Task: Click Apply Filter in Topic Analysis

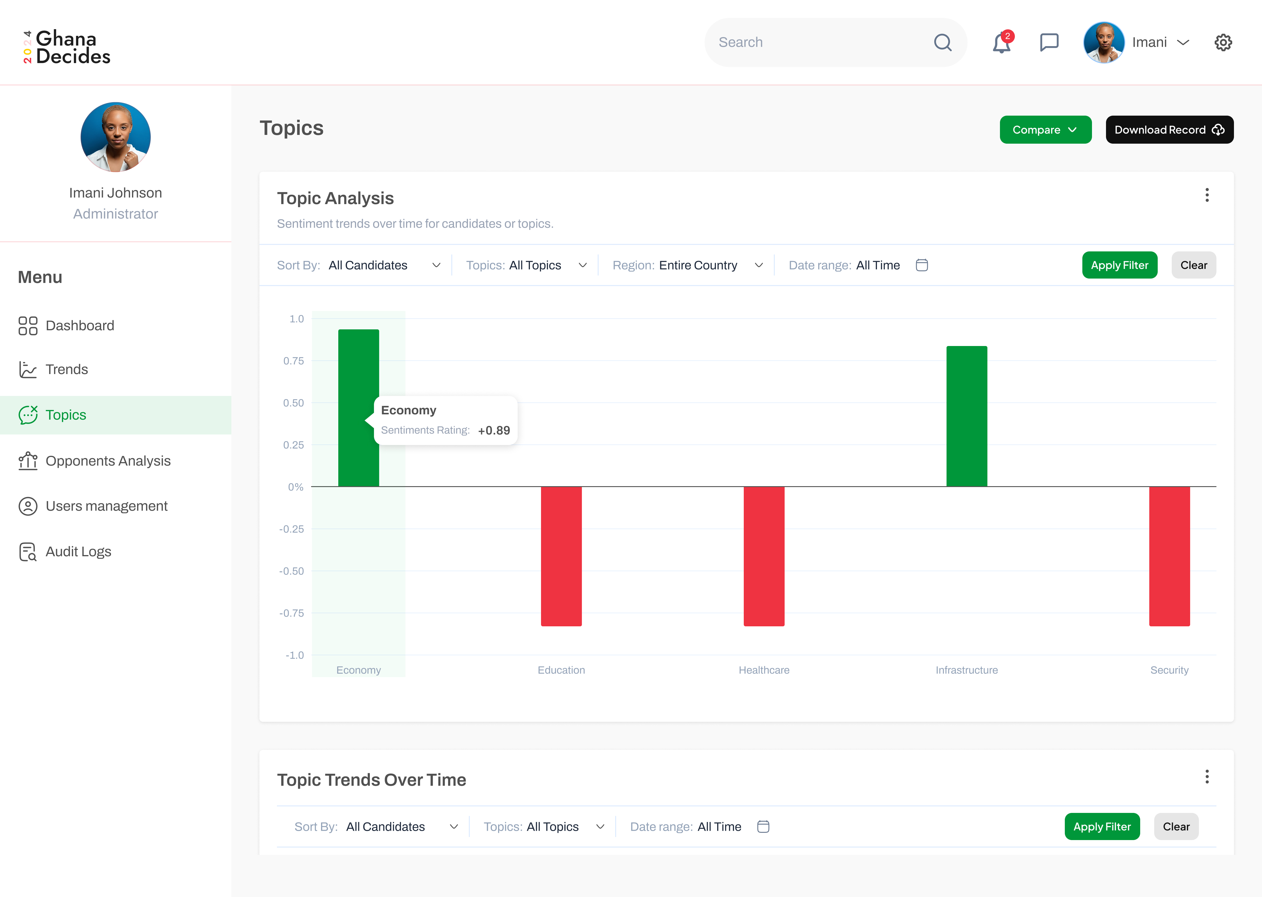Action: click(x=1119, y=265)
